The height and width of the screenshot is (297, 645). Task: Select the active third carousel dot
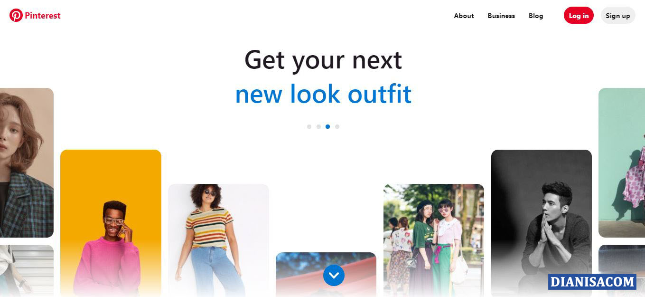327,127
